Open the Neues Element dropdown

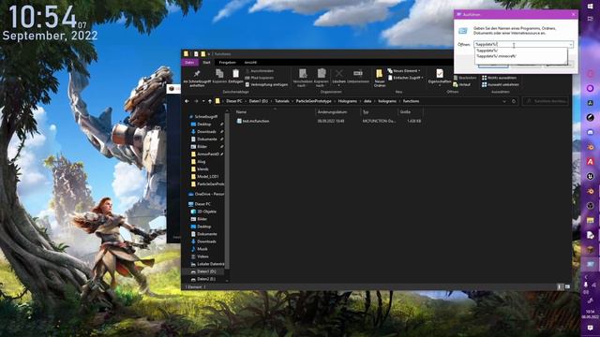click(x=404, y=71)
